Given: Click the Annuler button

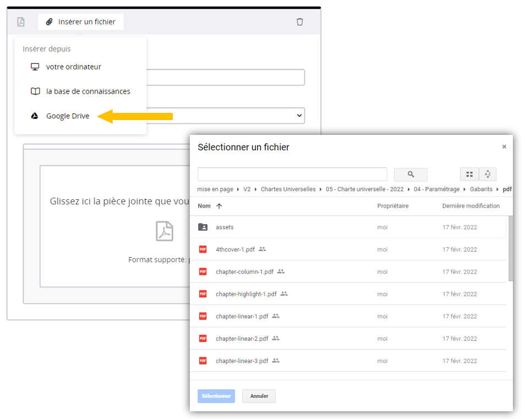Looking at the screenshot, I should tap(259, 396).
